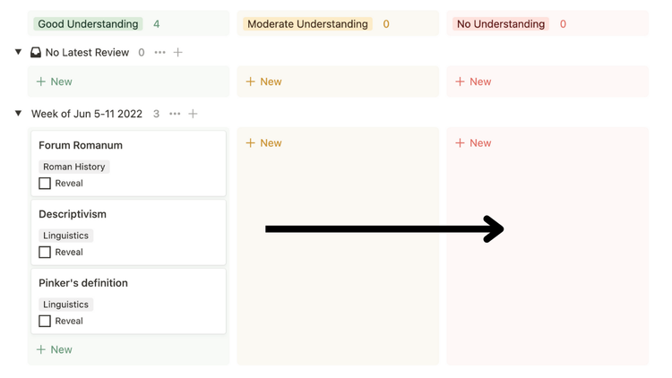Click the plus icon beside Week of Jun 5-11
The image size is (672, 378).
pyautogui.click(x=193, y=114)
